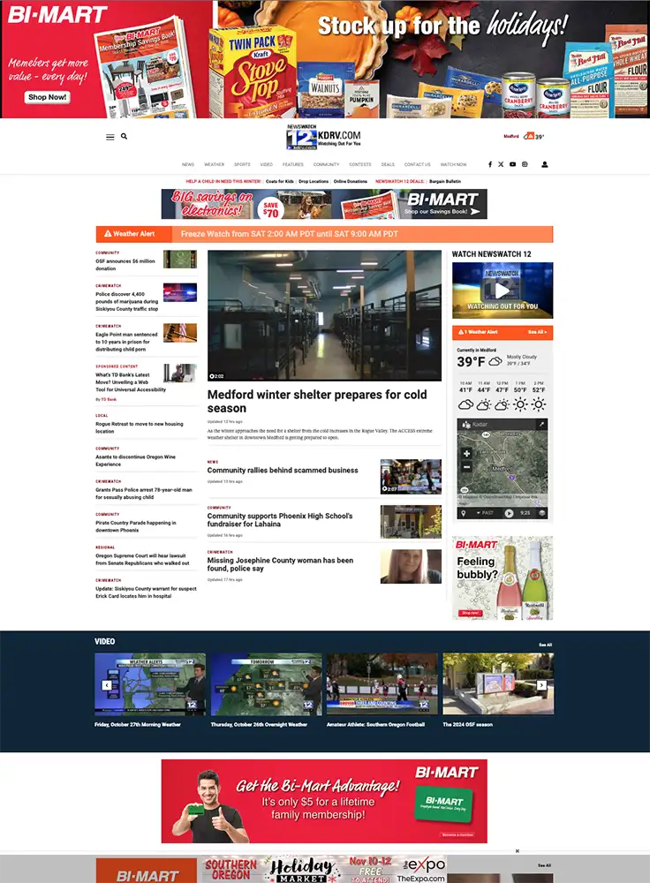Click the Coats for Kids link

(279, 181)
